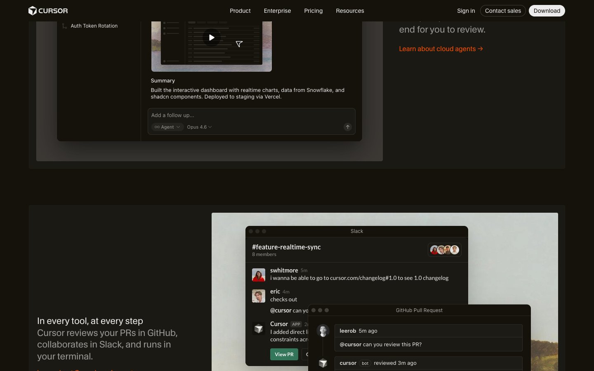Click leerob's avatar in GitHub pull request

[x=323, y=331]
